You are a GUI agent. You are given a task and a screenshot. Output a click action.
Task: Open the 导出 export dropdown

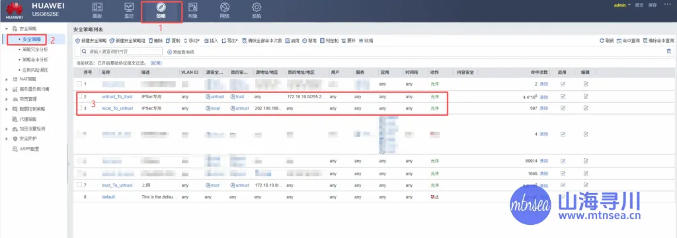(x=230, y=40)
